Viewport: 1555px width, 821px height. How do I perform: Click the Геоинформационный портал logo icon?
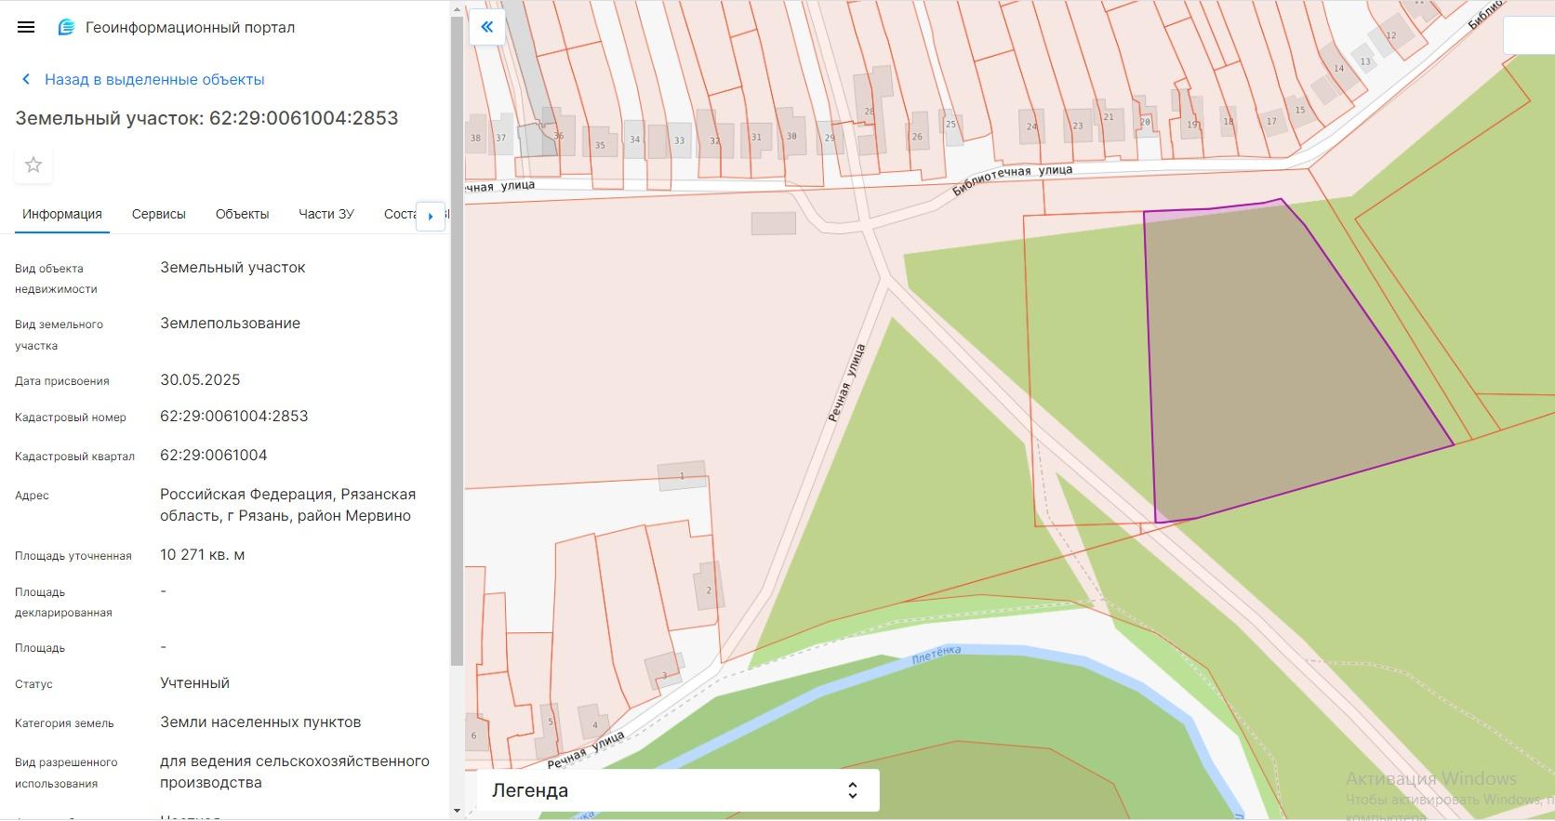[x=66, y=27]
